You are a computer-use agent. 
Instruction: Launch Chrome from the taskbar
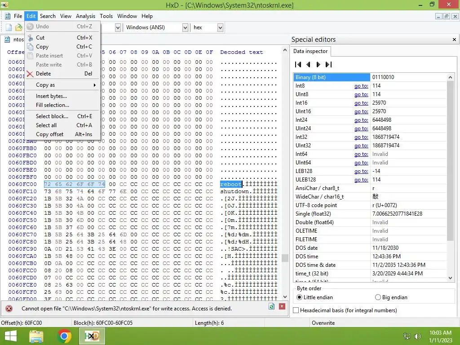64,336
